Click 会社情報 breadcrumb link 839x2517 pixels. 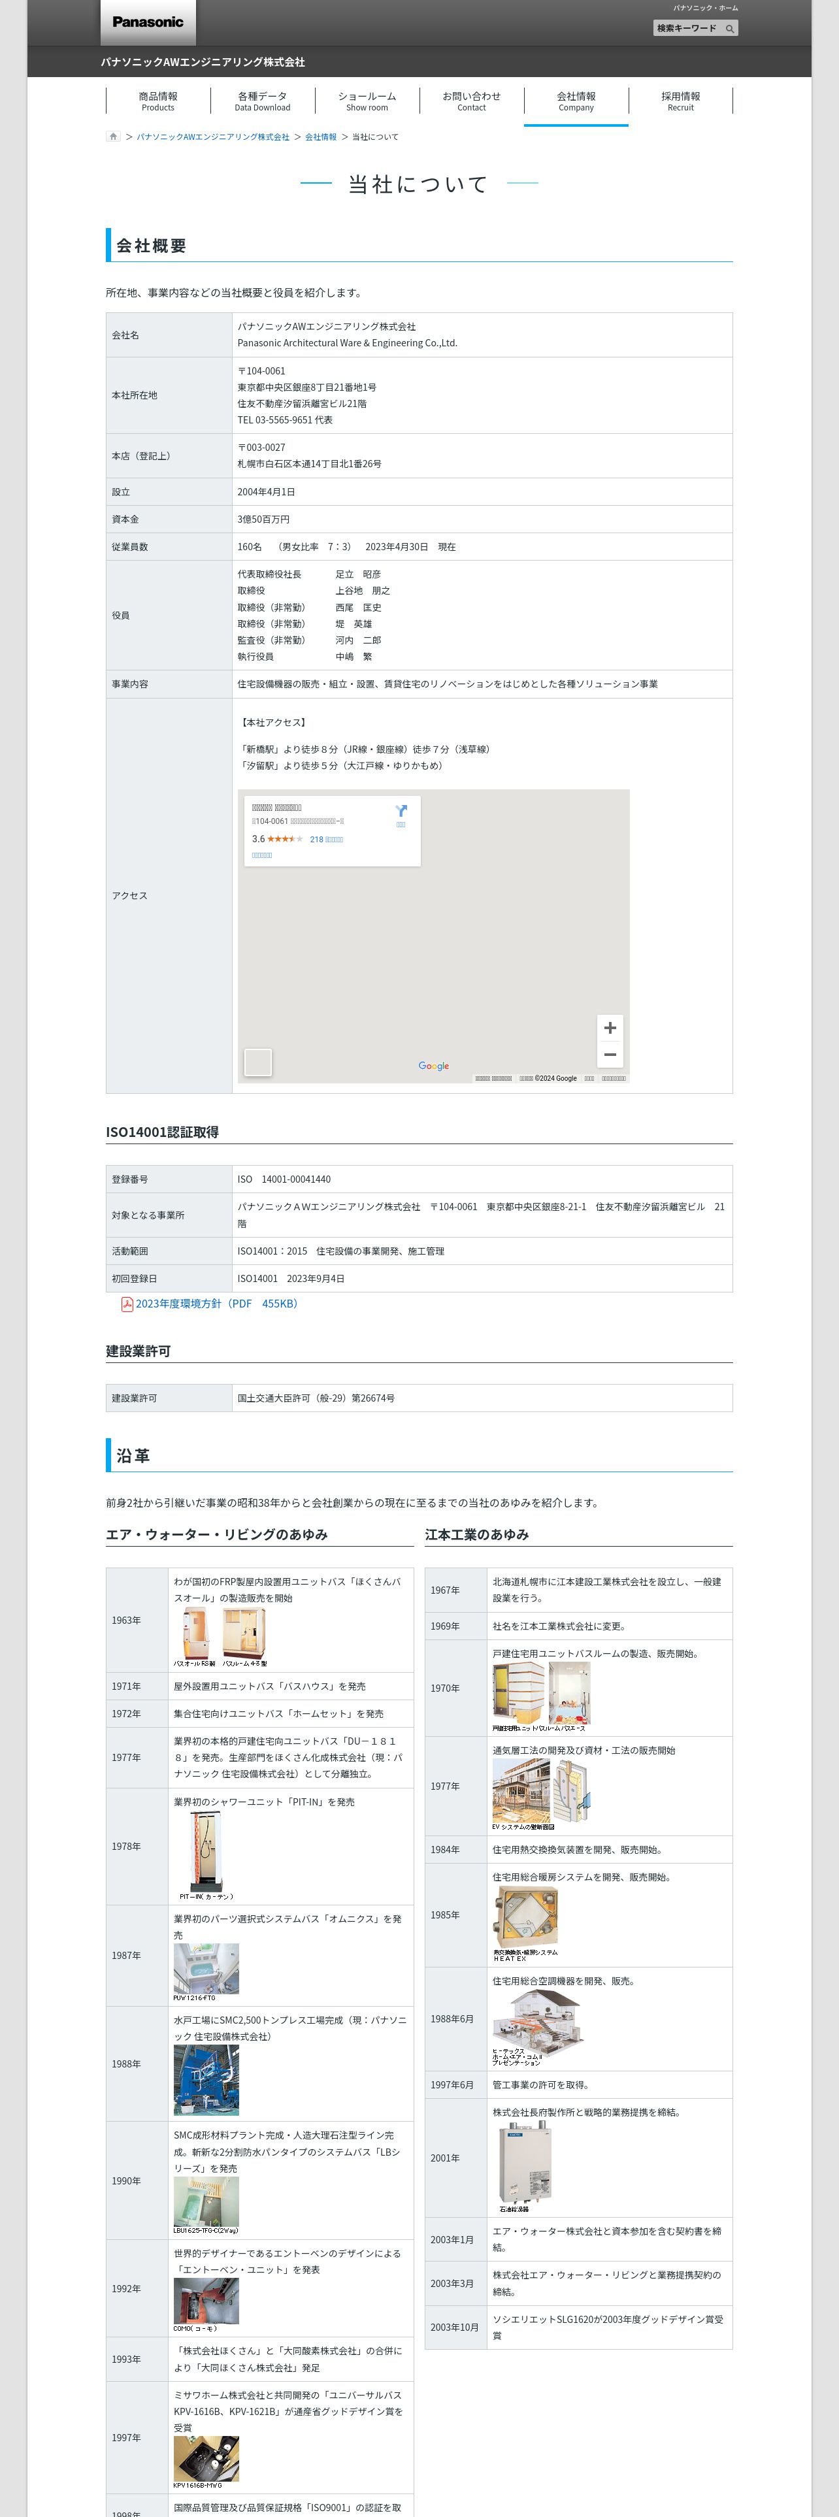tap(320, 137)
